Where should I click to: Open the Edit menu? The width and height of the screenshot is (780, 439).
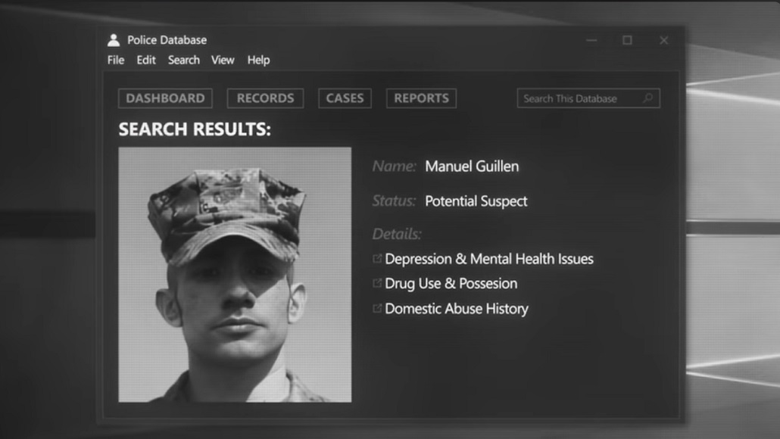146,60
